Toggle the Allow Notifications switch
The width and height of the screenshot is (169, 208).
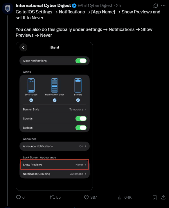tap(81, 61)
